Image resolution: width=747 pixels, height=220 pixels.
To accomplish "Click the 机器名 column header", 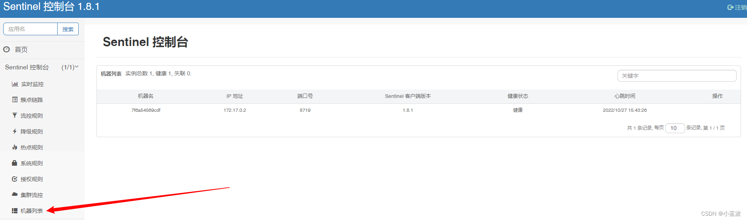I will pyautogui.click(x=146, y=96).
